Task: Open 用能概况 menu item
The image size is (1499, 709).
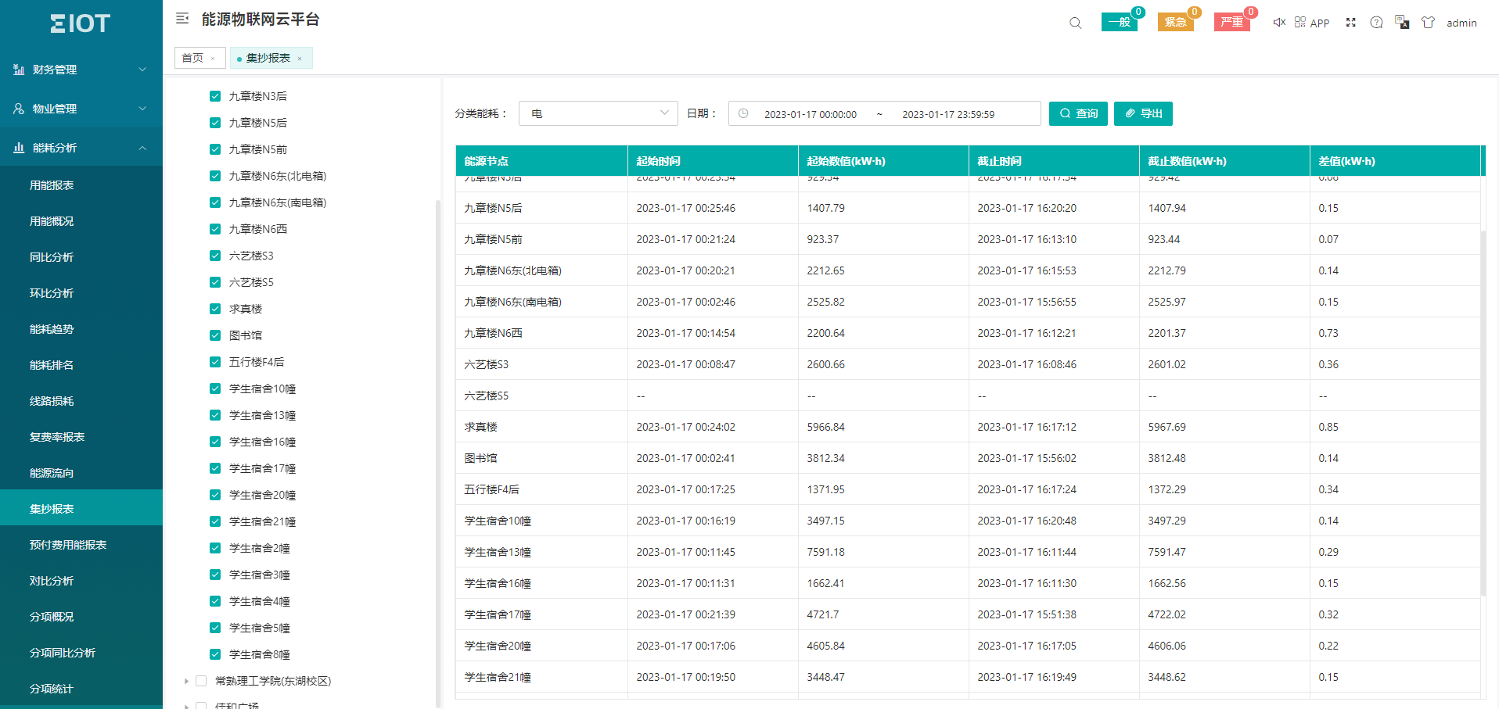Action: pos(81,221)
